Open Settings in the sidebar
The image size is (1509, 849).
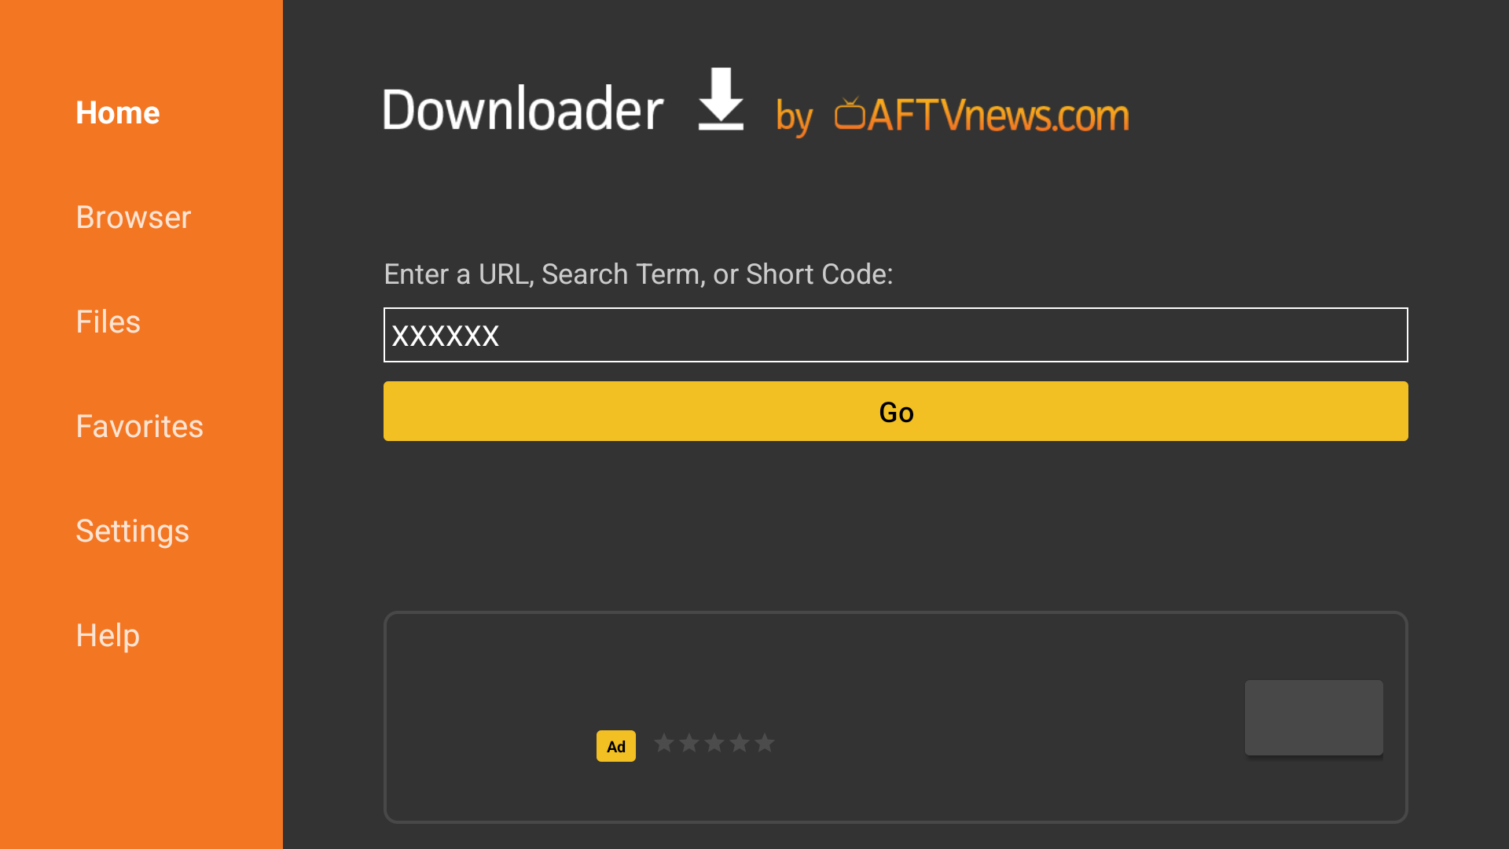point(132,531)
